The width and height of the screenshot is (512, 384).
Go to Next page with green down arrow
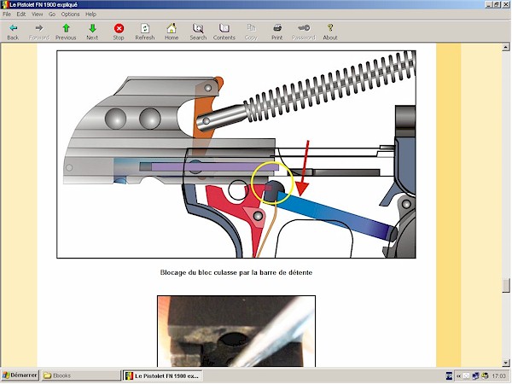pyautogui.click(x=92, y=32)
